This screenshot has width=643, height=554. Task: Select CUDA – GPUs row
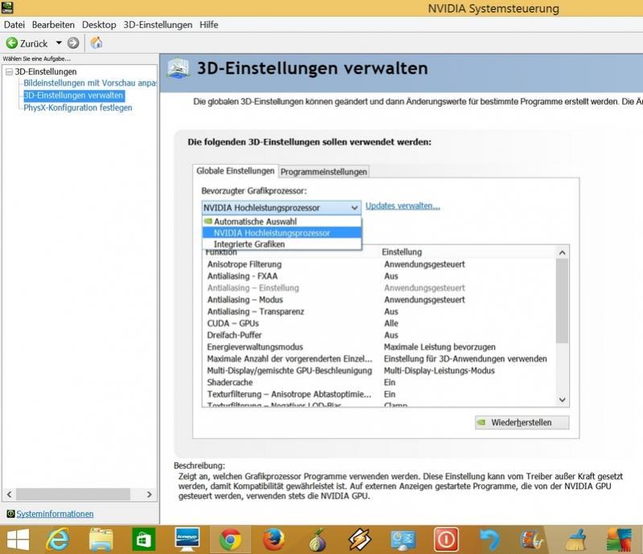pos(379,324)
